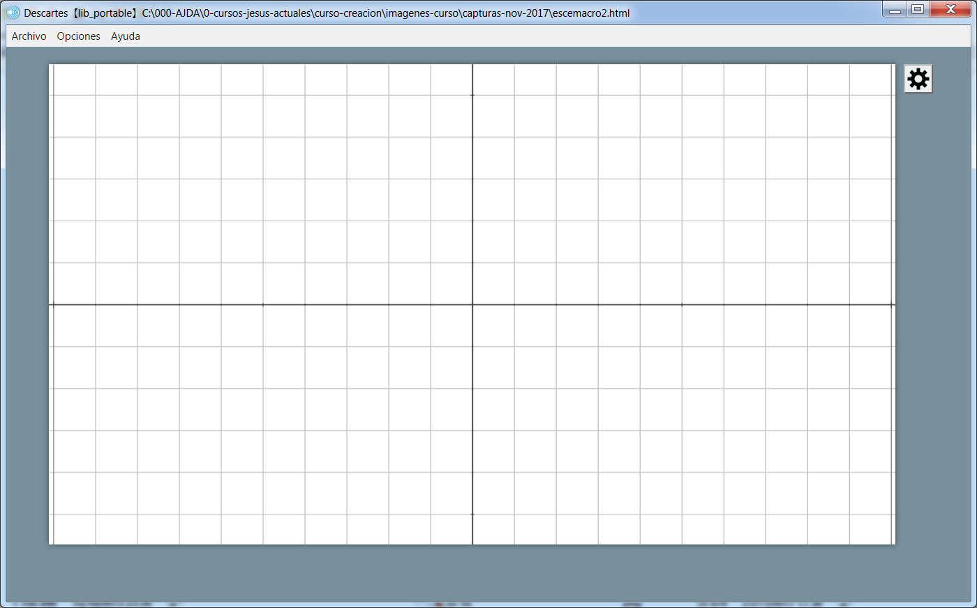The height and width of the screenshot is (608, 977).
Task: Click empty menu bar space right of Ayuda
Action: pos(488,36)
